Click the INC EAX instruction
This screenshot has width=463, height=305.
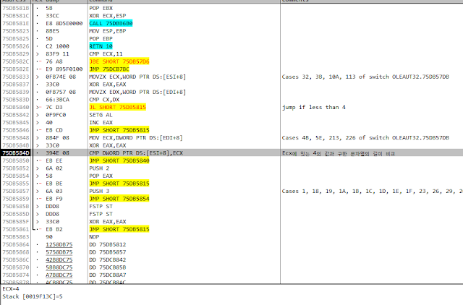tap(101, 122)
